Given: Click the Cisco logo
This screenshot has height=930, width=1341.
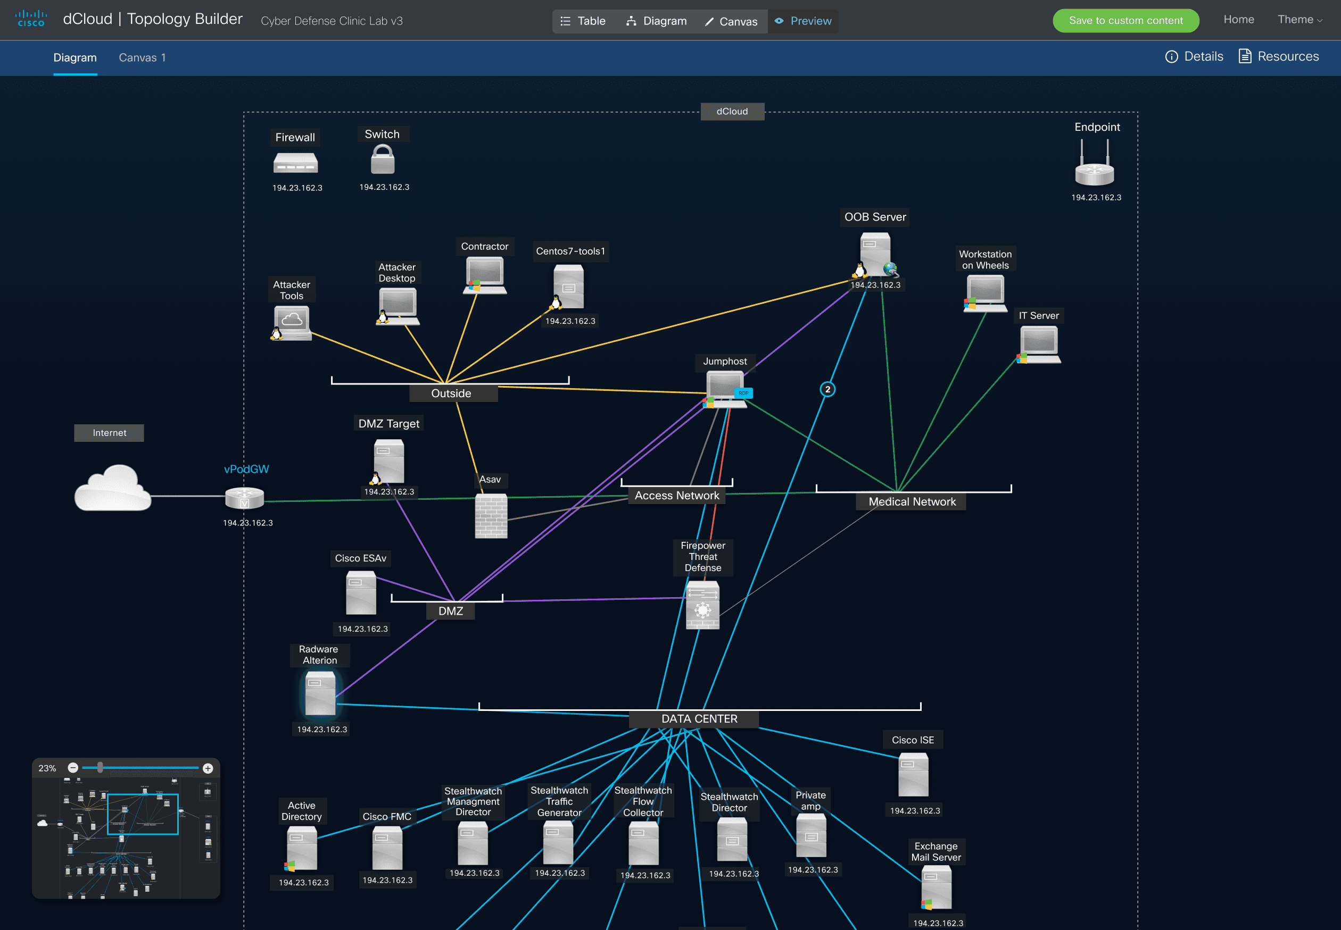Looking at the screenshot, I should 31,19.
